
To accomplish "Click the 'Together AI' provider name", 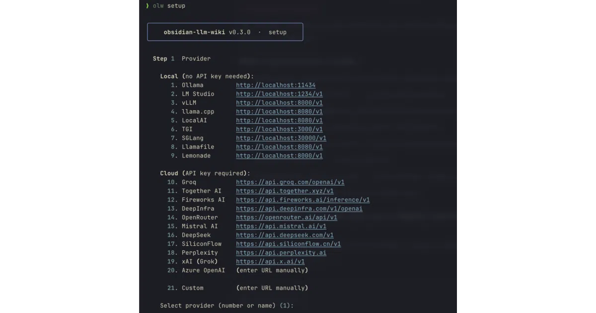I will 202,191.
